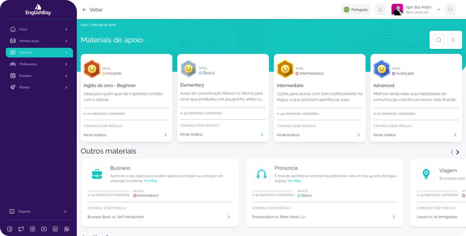Open Facebook social link in sidebar

10,229
